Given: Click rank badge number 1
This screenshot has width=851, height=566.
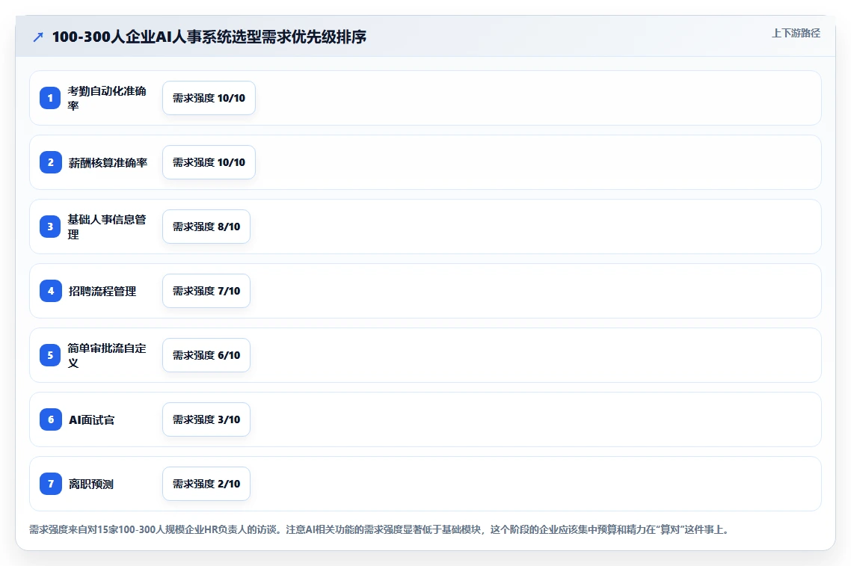Looking at the screenshot, I should click(50, 98).
